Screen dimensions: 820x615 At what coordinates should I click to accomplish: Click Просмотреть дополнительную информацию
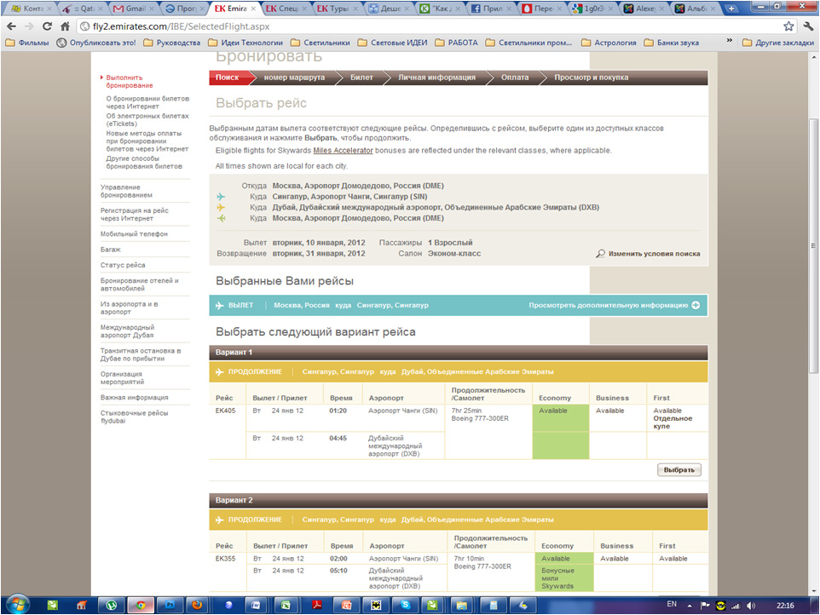click(x=609, y=305)
